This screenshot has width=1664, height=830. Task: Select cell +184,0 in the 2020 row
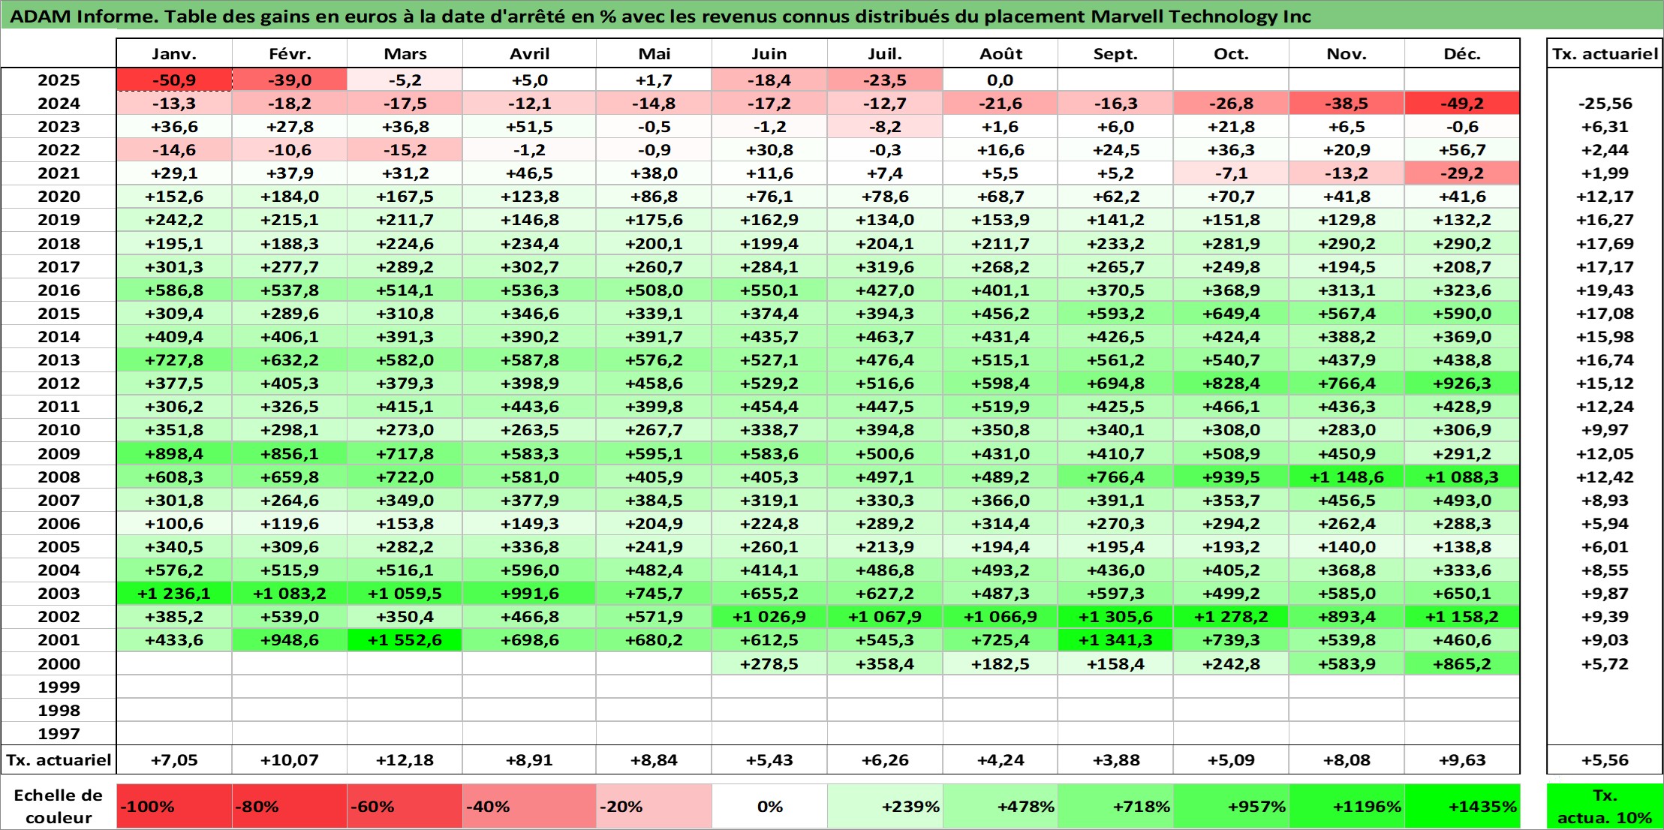(x=290, y=197)
